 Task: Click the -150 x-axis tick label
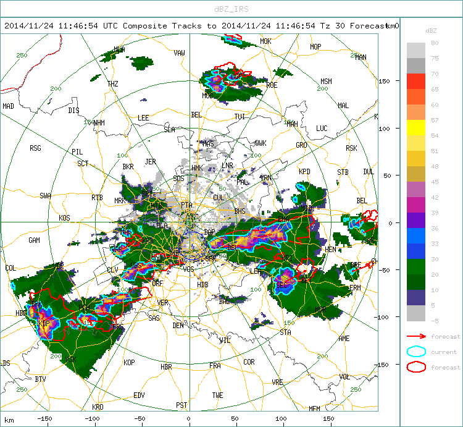(x=44, y=418)
